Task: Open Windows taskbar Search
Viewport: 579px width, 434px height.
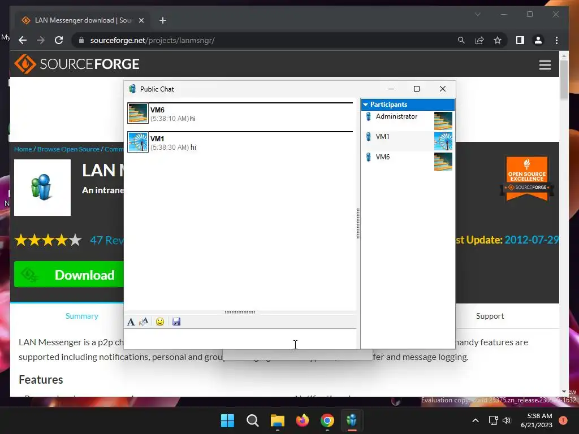Action: [253, 420]
